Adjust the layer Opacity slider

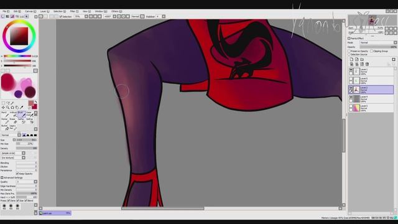click(x=378, y=47)
